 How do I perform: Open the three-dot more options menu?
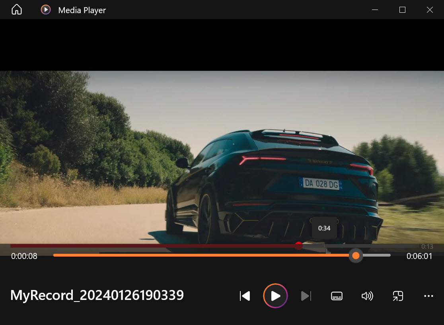tap(428, 296)
